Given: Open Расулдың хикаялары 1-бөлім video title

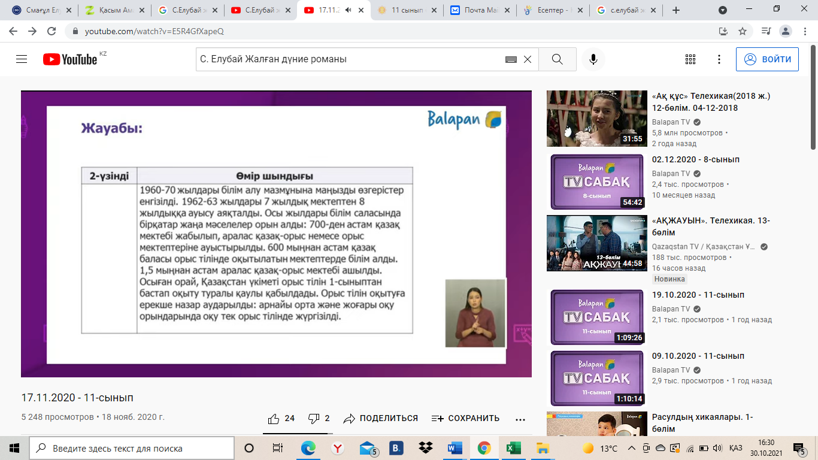Looking at the screenshot, I should (x=702, y=423).
